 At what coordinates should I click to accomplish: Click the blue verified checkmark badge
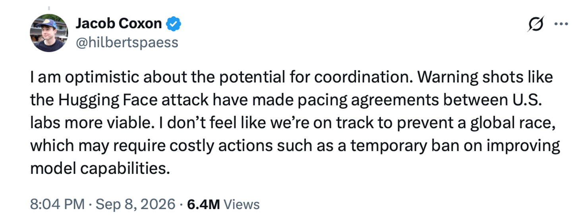click(173, 24)
